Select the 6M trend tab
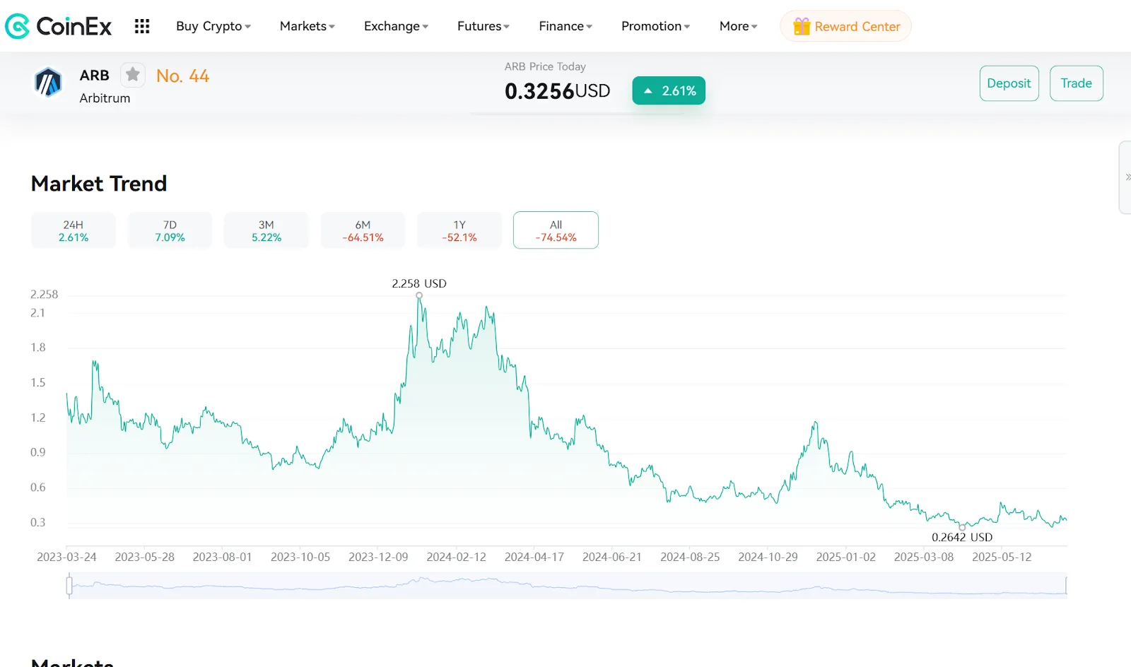 click(363, 230)
